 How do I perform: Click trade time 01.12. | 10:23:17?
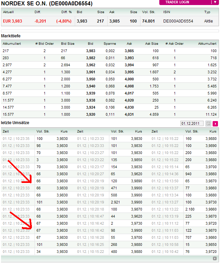coord(91,167)
